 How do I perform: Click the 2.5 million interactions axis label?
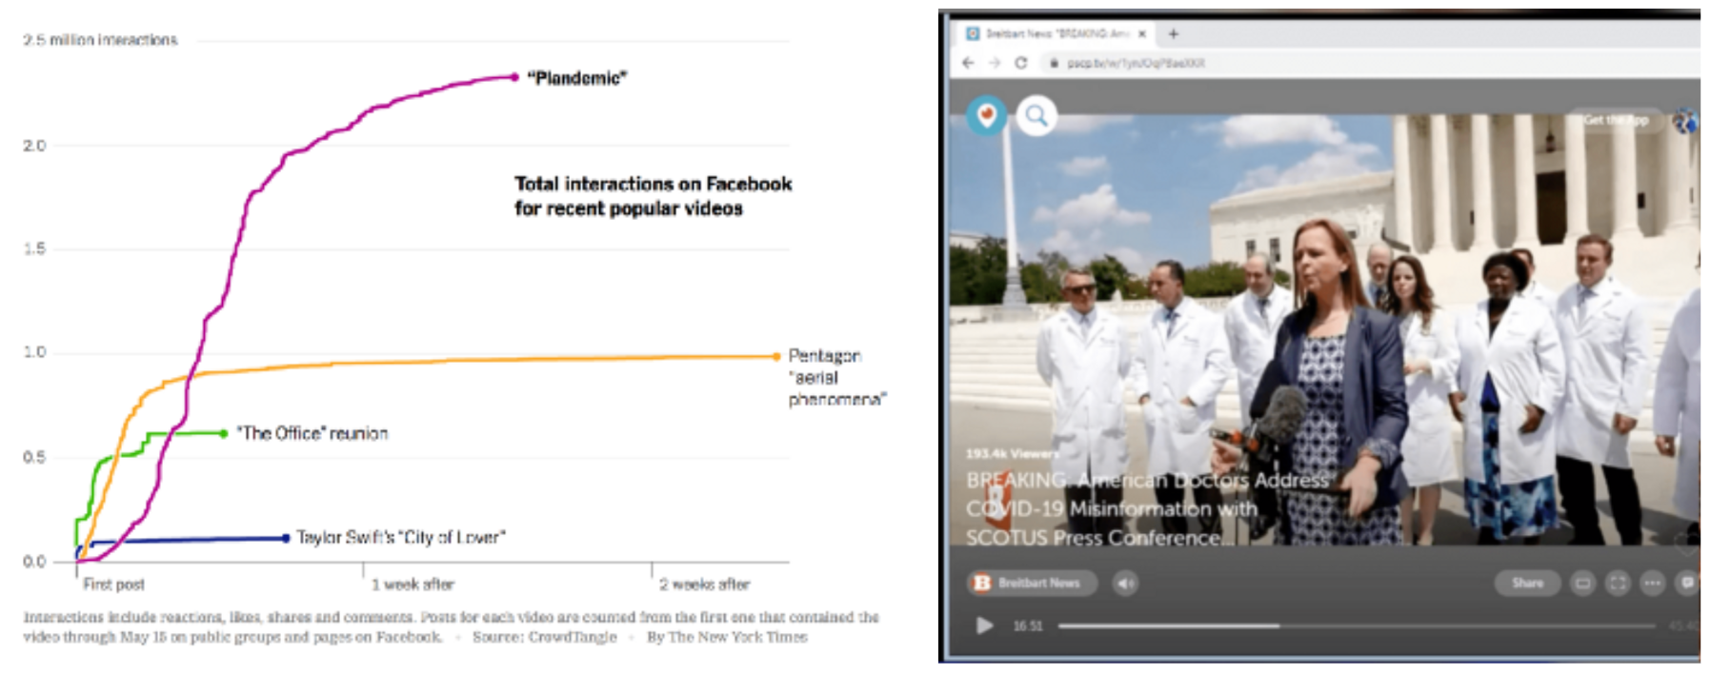click(x=100, y=40)
